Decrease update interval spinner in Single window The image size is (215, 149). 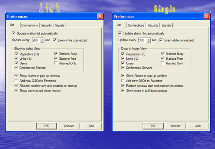[x=148, y=41]
